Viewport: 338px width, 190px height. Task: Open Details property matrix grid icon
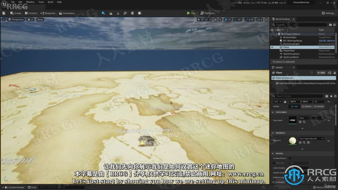(x=327, y=96)
